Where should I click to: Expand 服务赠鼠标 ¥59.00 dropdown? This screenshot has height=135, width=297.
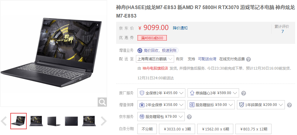coord(211,105)
